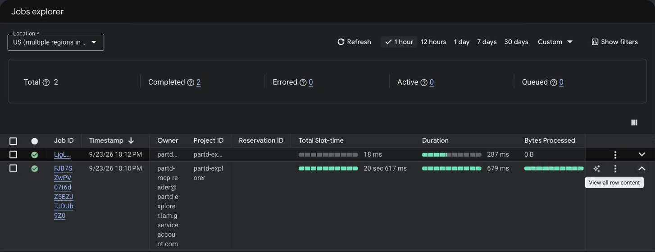Screen dimensions: 655x252
Task: Select the 7 days time range
Action: (x=487, y=42)
